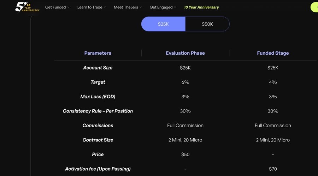The width and height of the screenshot is (318, 176).
Task: Click the Contract Size row label
Action: 98,140
